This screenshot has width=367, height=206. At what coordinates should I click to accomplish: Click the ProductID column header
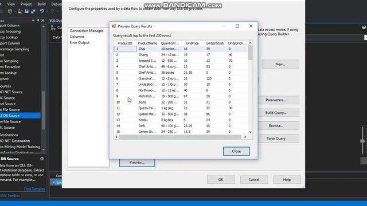click(x=125, y=43)
